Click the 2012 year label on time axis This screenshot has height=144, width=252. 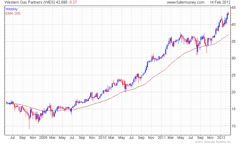click(221, 138)
